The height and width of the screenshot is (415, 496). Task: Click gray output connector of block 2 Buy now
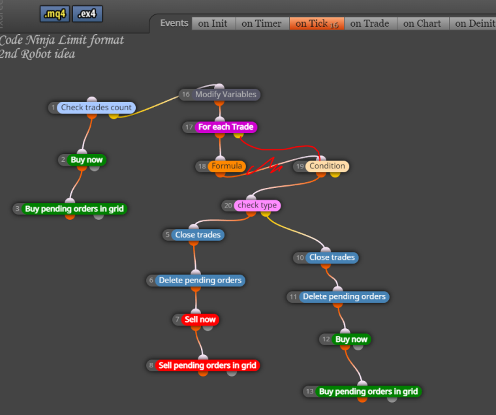tap(94, 168)
